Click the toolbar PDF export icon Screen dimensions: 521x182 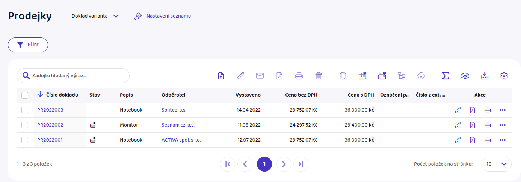pos(279,76)
